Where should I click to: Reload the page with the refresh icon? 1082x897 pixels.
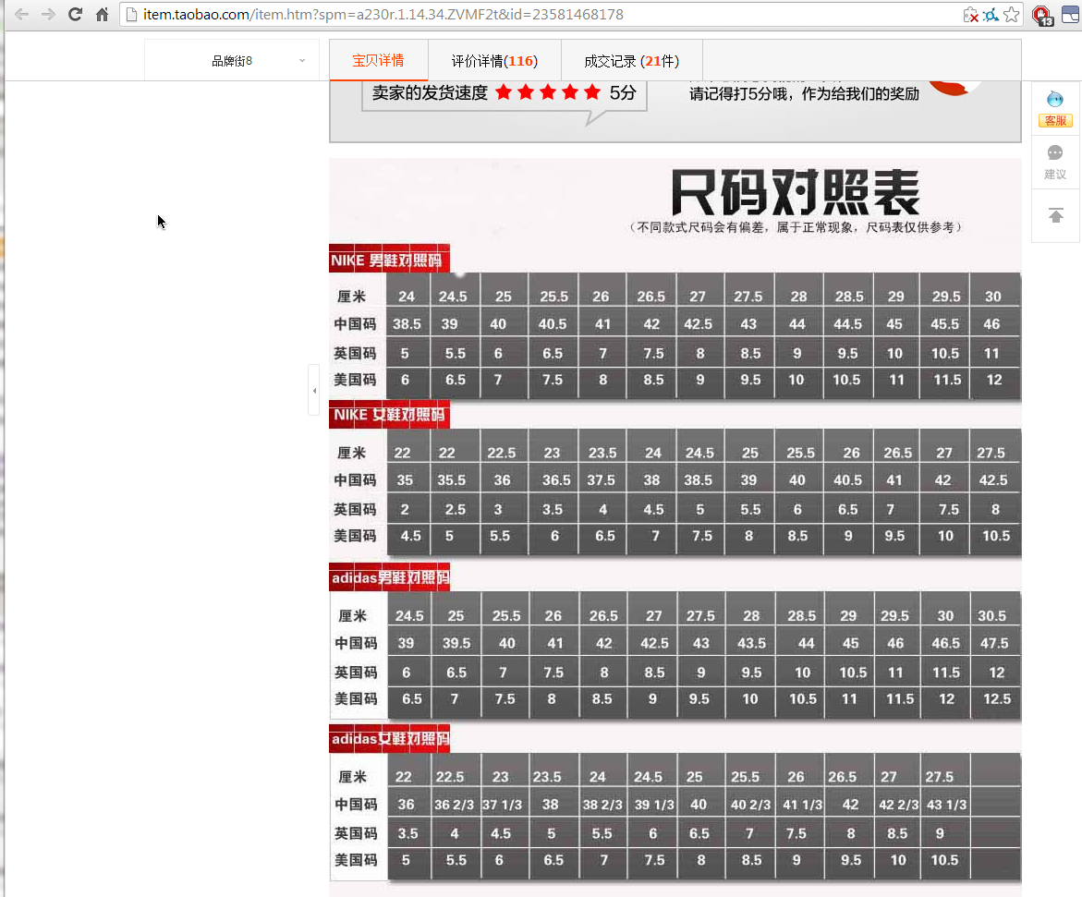click(75, 15)
